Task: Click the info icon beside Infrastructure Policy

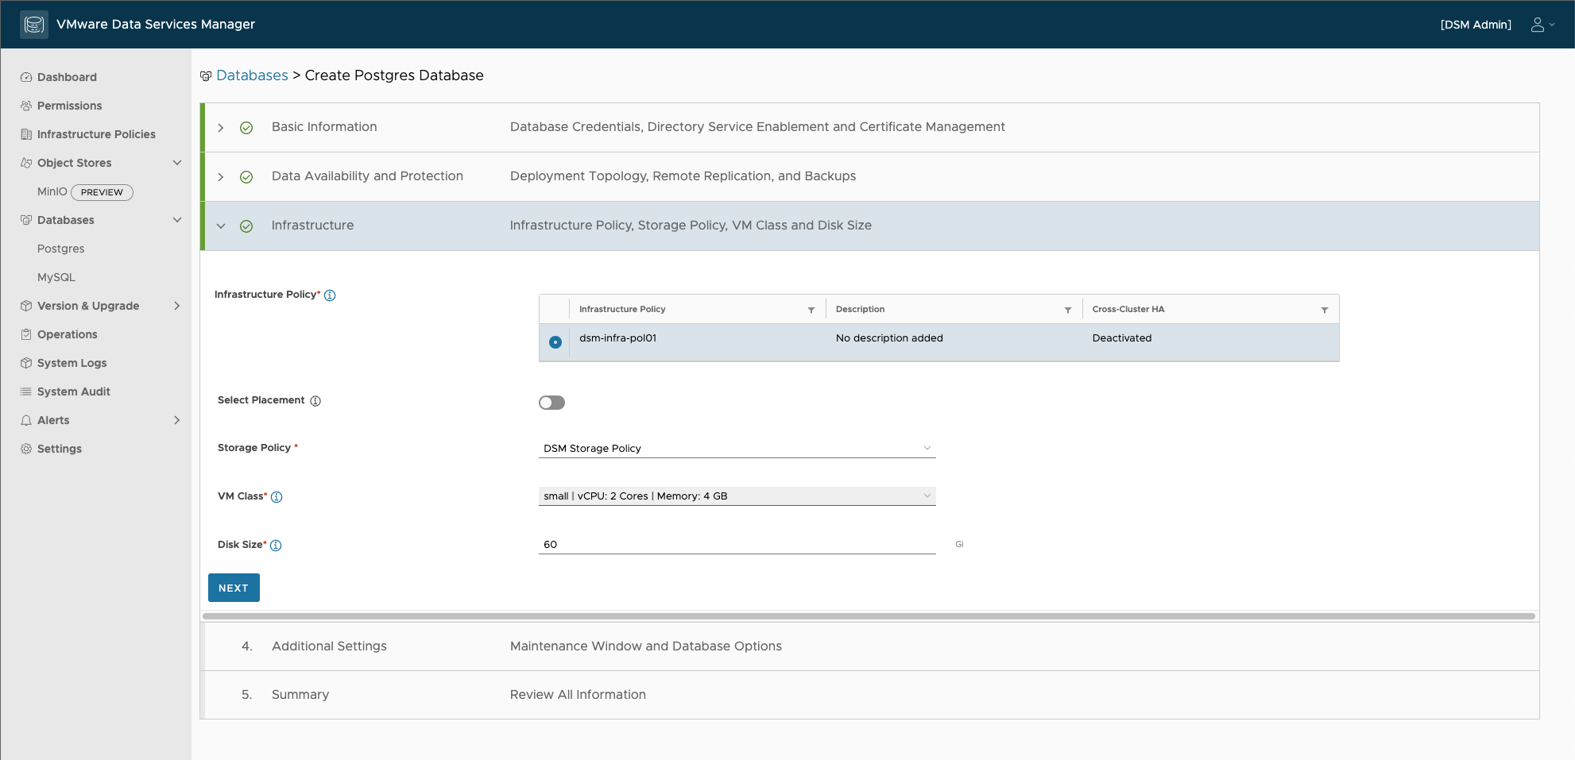Action: click(330, 295)
